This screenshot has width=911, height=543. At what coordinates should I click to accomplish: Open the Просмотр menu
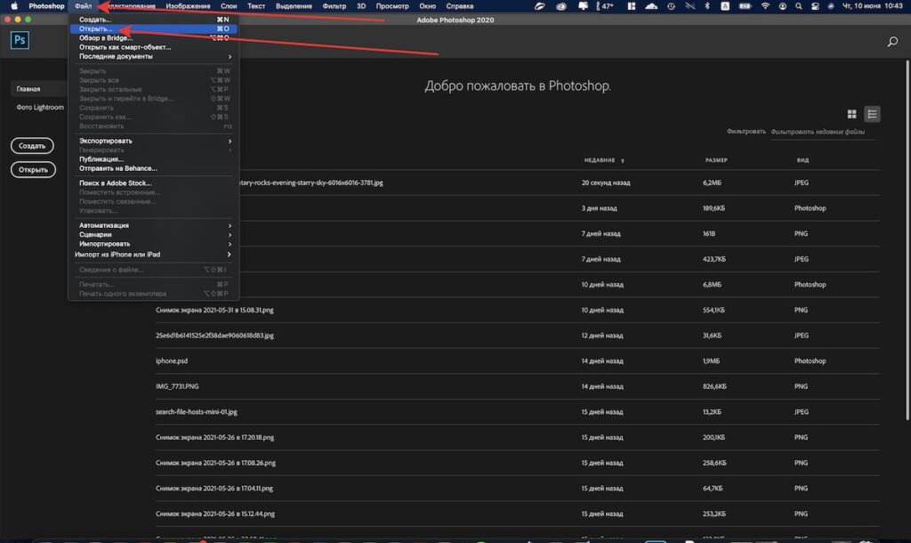click(x=392, y=6)
